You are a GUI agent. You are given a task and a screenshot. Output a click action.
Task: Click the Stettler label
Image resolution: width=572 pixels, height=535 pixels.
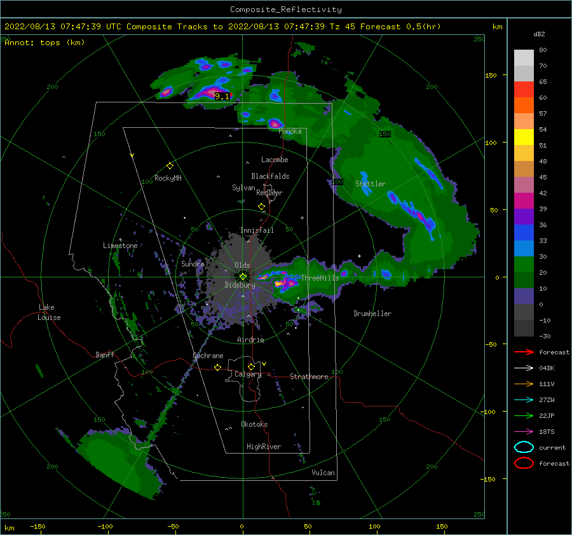point(371,184)
